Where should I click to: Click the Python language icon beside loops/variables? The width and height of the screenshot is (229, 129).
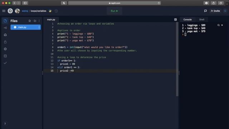50,11
